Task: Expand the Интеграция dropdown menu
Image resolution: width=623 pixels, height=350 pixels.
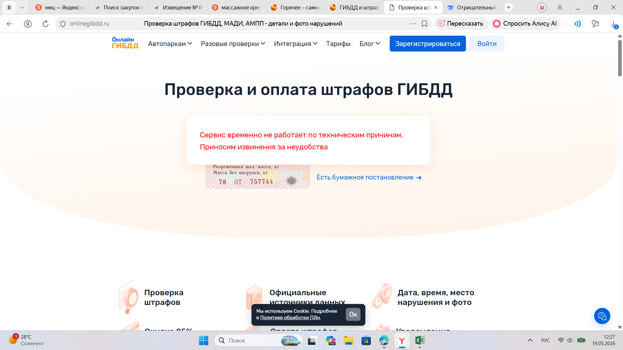Action: 296,44
